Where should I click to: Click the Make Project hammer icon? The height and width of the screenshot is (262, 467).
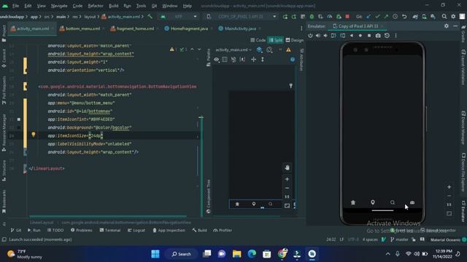point(150,17)
